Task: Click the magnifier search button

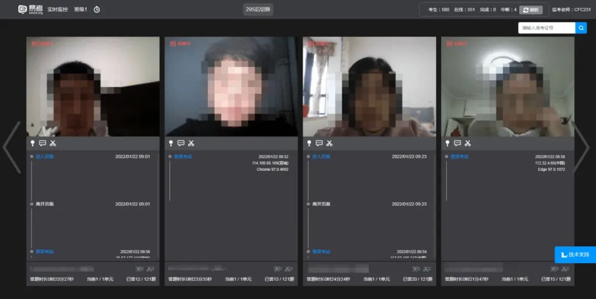Action: [581, 28]
